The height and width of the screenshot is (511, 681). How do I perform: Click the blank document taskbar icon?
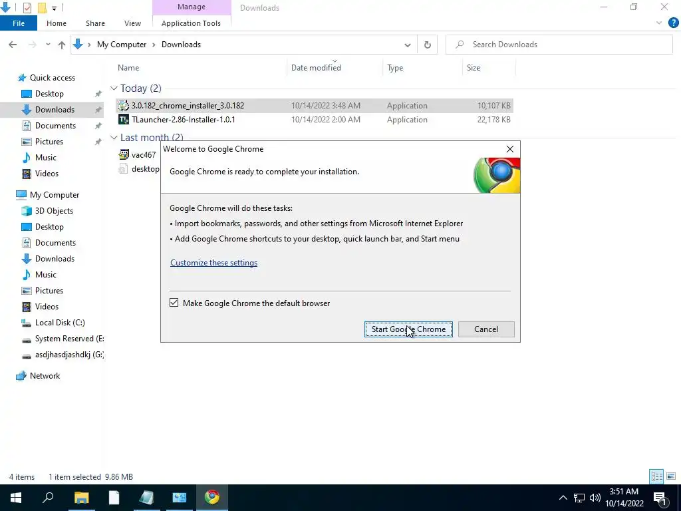[x=114, y=498]
